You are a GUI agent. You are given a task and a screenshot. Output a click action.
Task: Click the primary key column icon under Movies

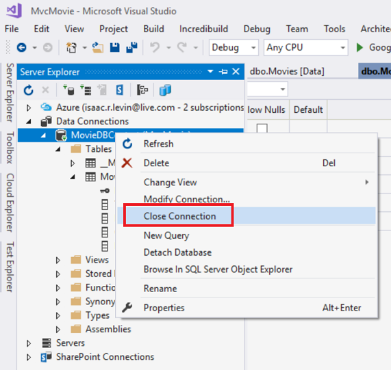click(105, 191)
